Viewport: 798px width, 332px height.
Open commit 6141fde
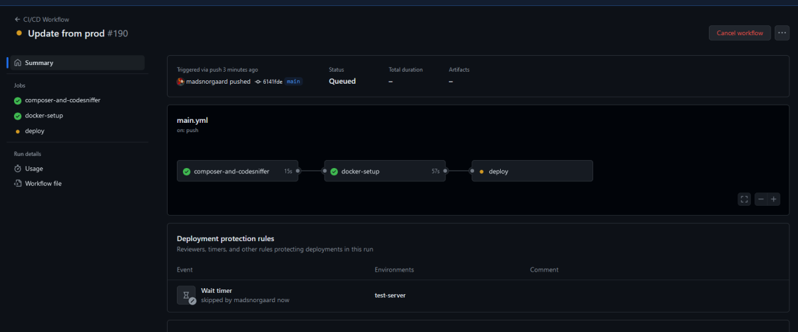click(273, 82)
